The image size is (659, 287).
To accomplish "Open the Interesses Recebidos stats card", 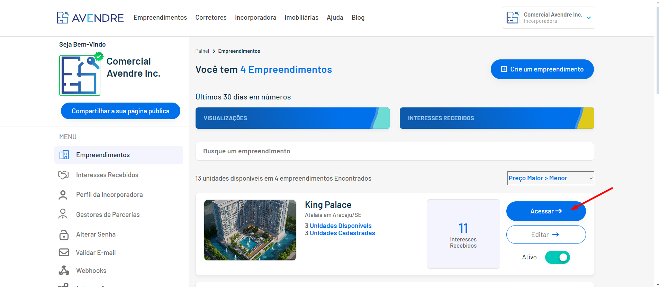I will (497, 118).
